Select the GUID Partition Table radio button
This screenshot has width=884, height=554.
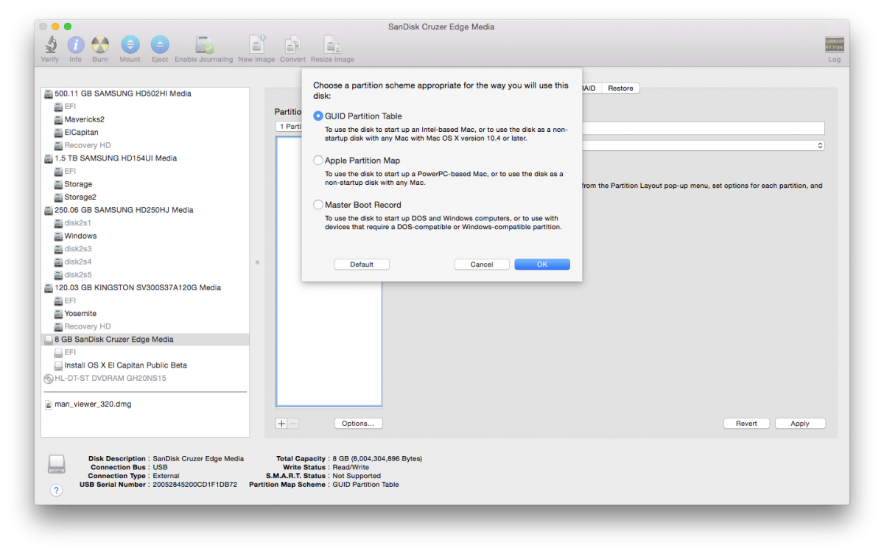coord(318,116)
